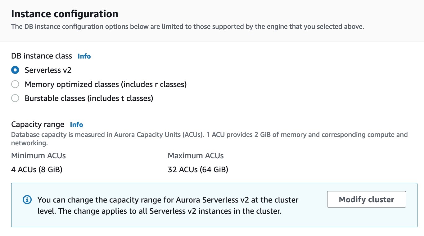Viewport: 424px width, 236px height.
Task: Click the DB instance class label
Action: point(41,56)
